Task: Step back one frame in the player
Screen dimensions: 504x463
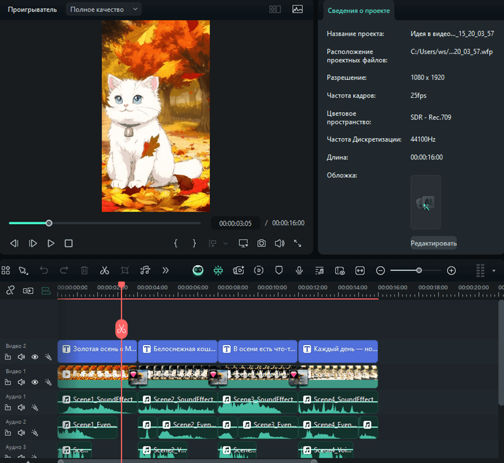Action: tap(14, 243)
